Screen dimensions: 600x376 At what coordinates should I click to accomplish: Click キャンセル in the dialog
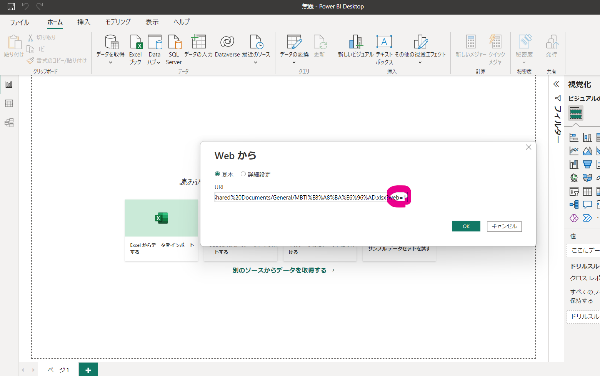point(504,226)
